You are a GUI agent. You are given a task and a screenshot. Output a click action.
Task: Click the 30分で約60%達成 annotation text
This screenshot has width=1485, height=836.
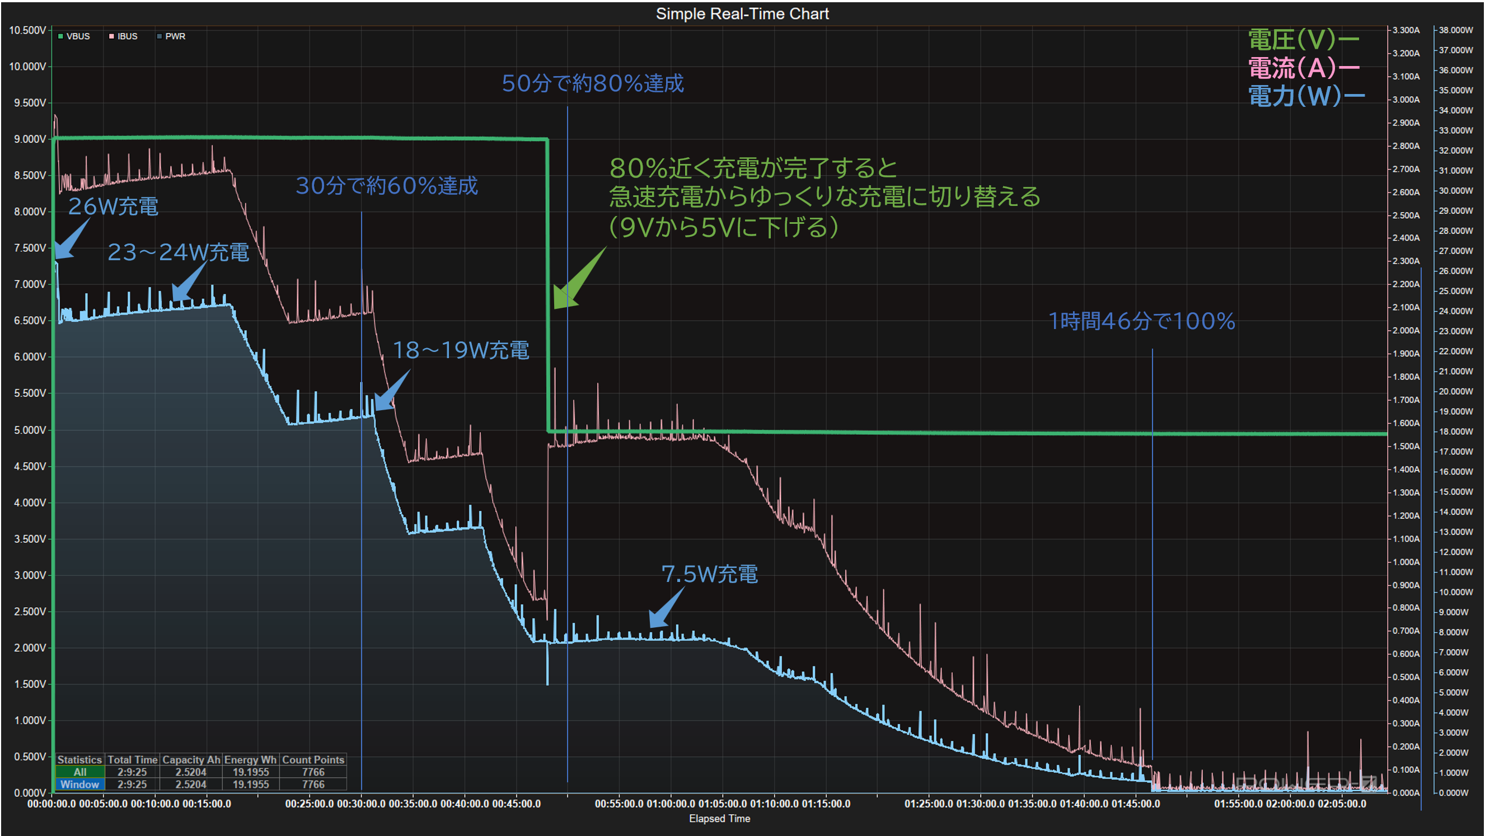point(386,186)
